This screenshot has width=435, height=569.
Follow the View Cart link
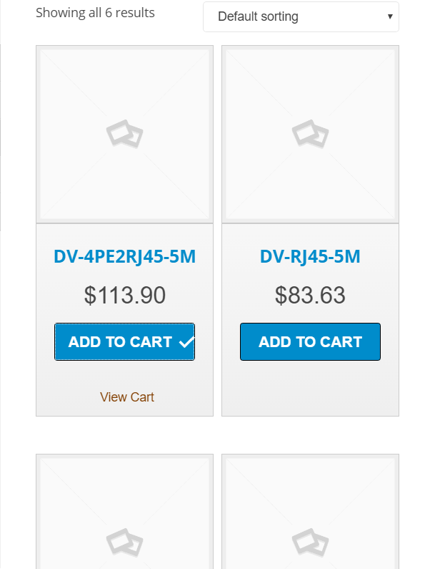[127, 397]
